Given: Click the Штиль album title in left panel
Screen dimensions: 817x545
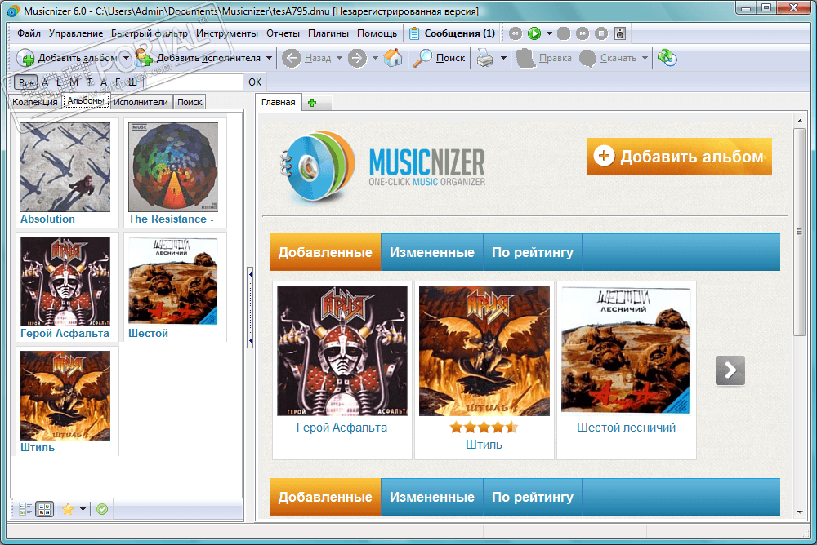Looking at the screenshot, I should click(x=38, y=447).
